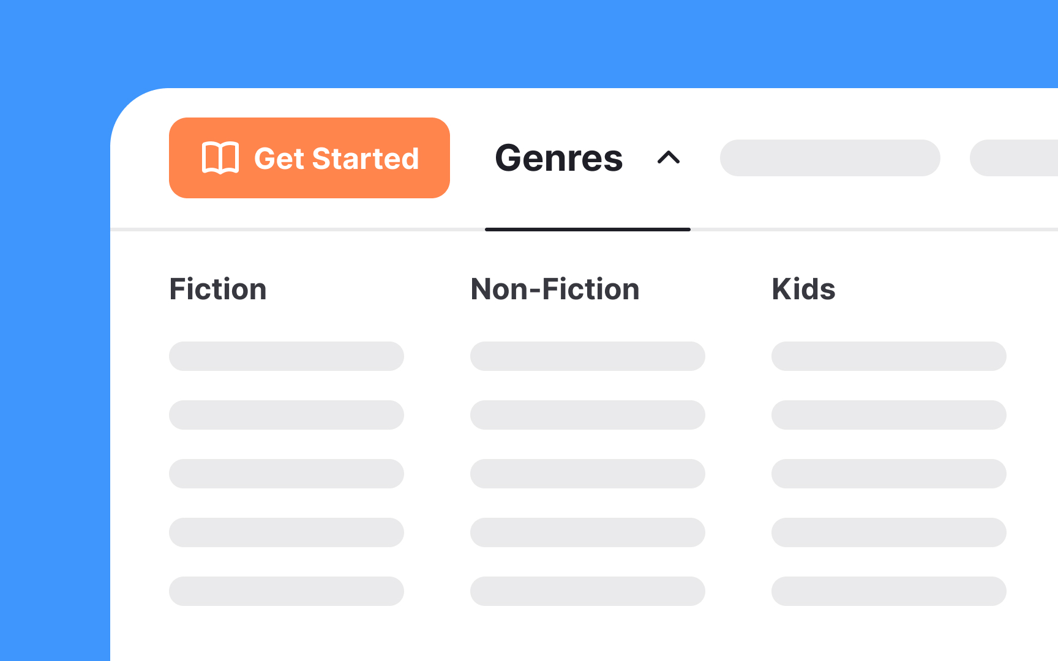Pick the second placeholder item under Kids

pos(888,415)
